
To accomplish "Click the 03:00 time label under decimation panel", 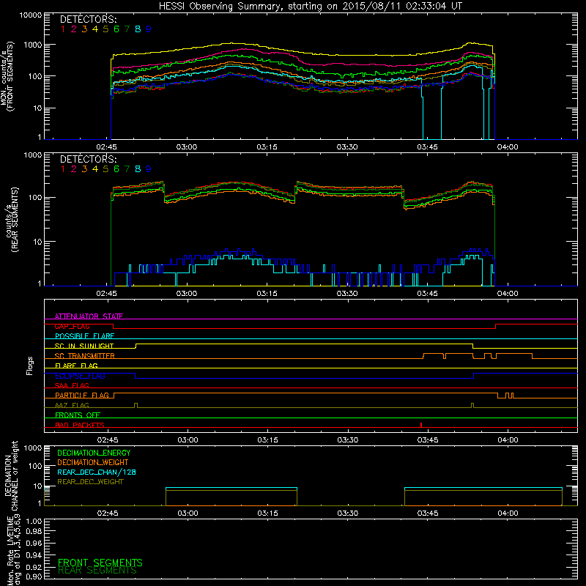I will tap(188, 513).
